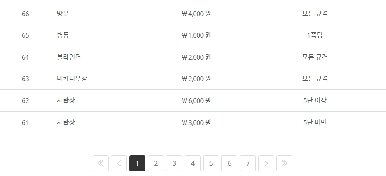Navigate to page 7

tap(248, 163)
